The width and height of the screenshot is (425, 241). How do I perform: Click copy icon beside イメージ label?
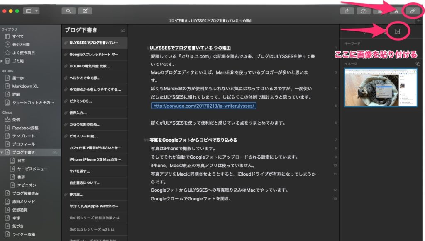(x=418, y=64)
